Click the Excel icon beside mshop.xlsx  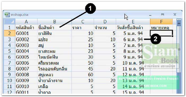[7, 15]
